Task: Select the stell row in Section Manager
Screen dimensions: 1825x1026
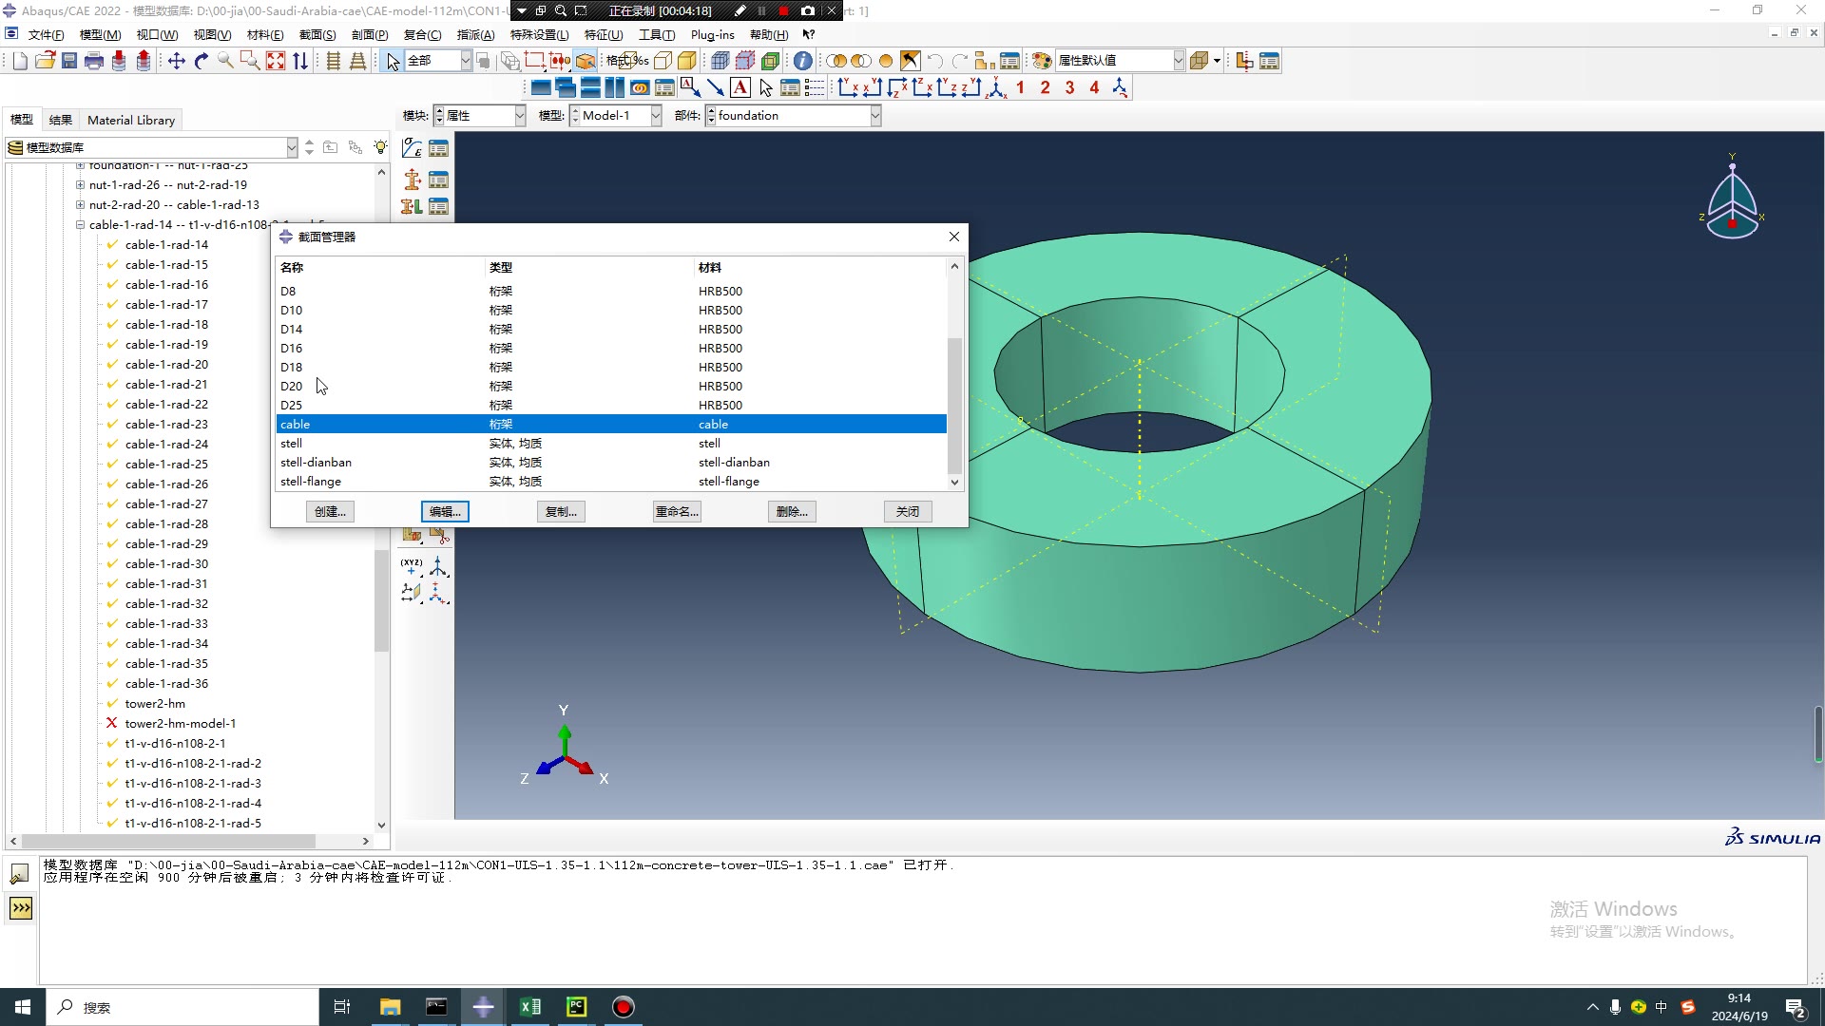Action: 380,443
